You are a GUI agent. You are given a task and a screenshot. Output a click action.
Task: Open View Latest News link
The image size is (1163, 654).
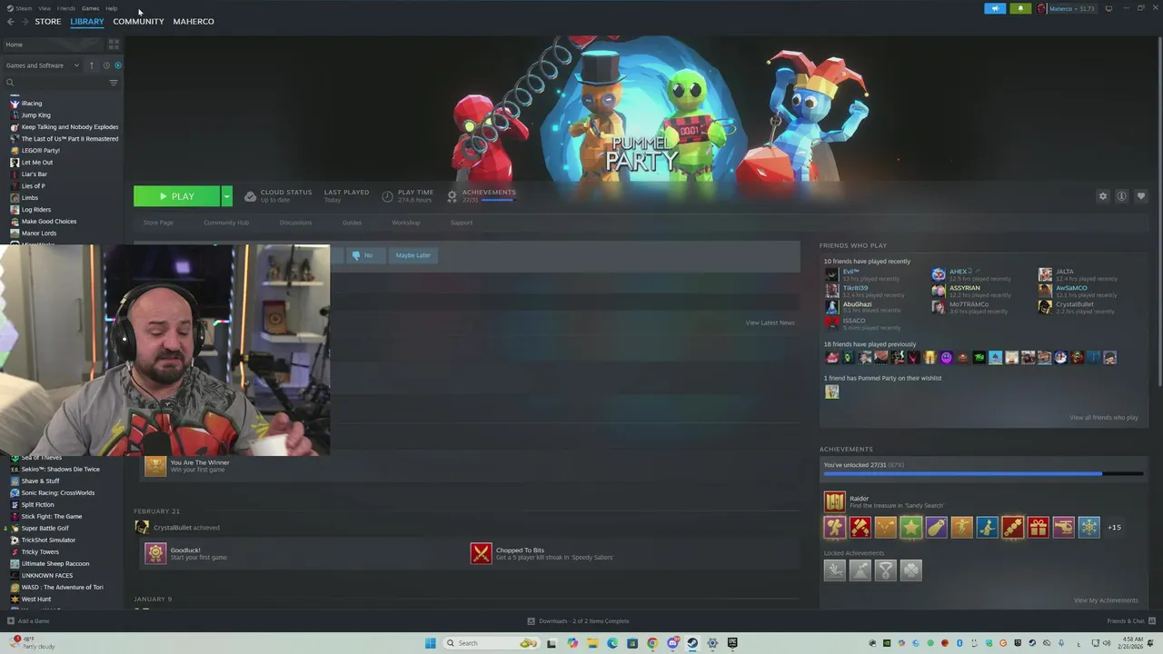pos(770,323)
